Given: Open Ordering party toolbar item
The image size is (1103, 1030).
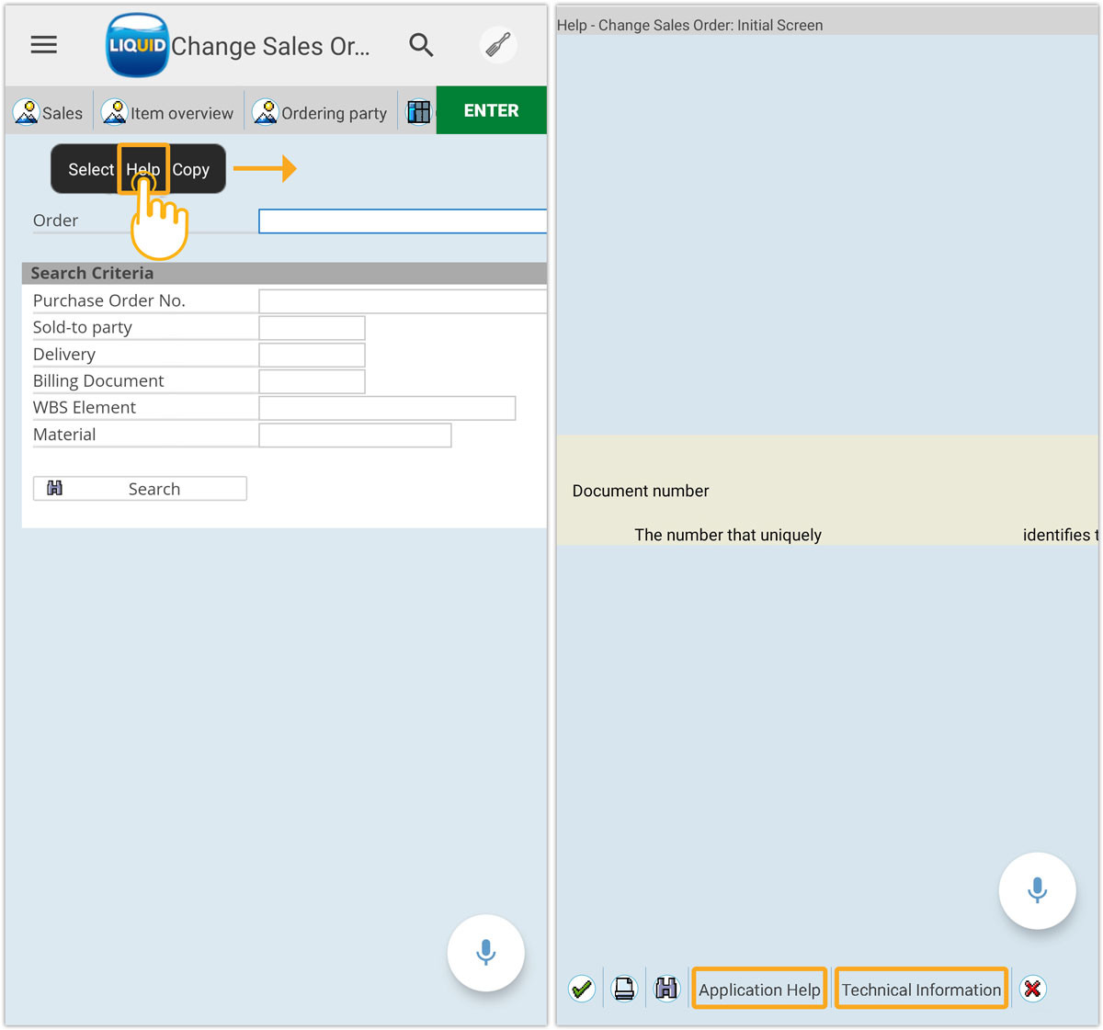Looking at the screenshot, I should (x=321, y=113).
